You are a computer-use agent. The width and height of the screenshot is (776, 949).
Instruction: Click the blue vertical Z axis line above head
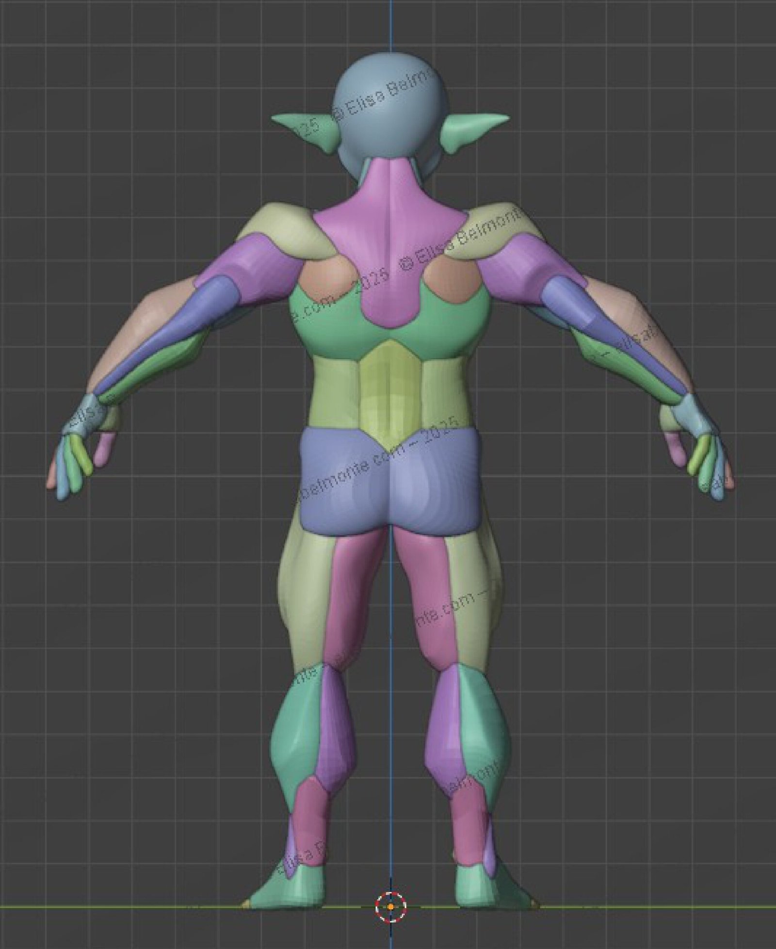(x=391, y=25)
